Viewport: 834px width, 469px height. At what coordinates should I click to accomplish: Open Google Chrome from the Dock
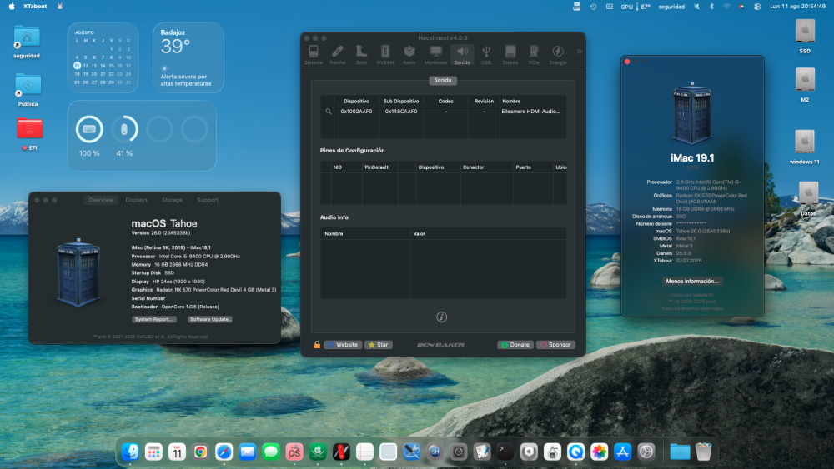point(200,452)
